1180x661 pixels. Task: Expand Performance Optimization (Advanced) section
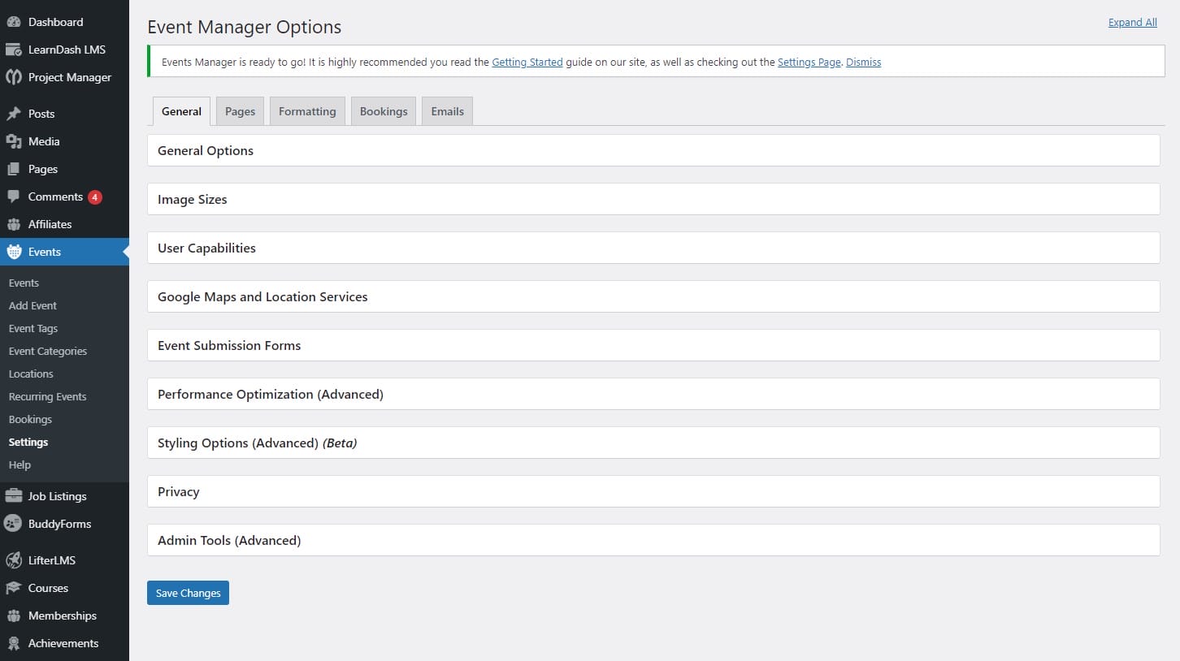[x=271, y=395]
